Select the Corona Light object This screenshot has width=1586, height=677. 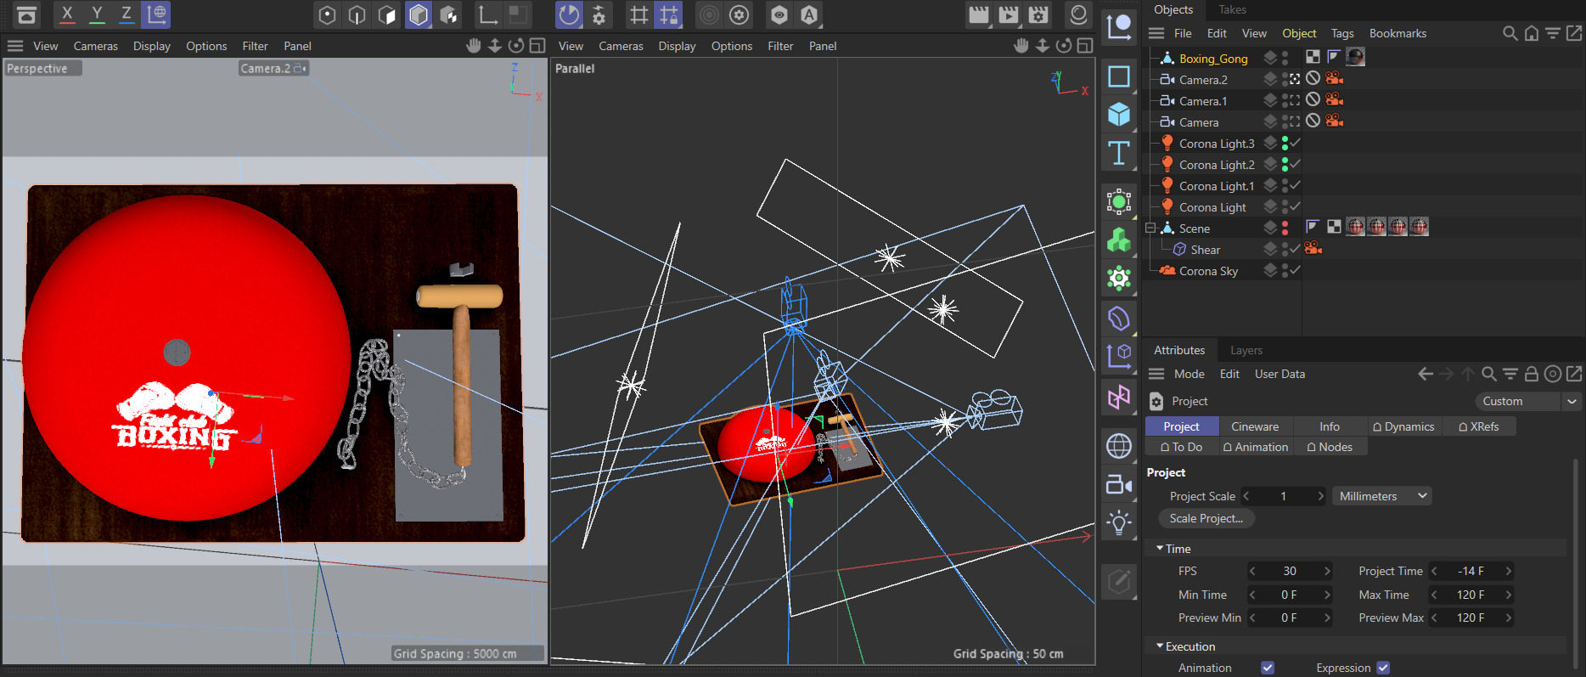pos(1212,207)
